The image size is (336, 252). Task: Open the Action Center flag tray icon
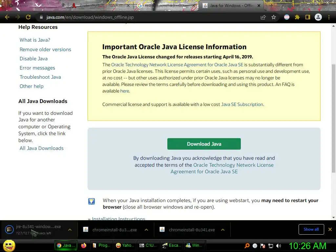(263, 245)
